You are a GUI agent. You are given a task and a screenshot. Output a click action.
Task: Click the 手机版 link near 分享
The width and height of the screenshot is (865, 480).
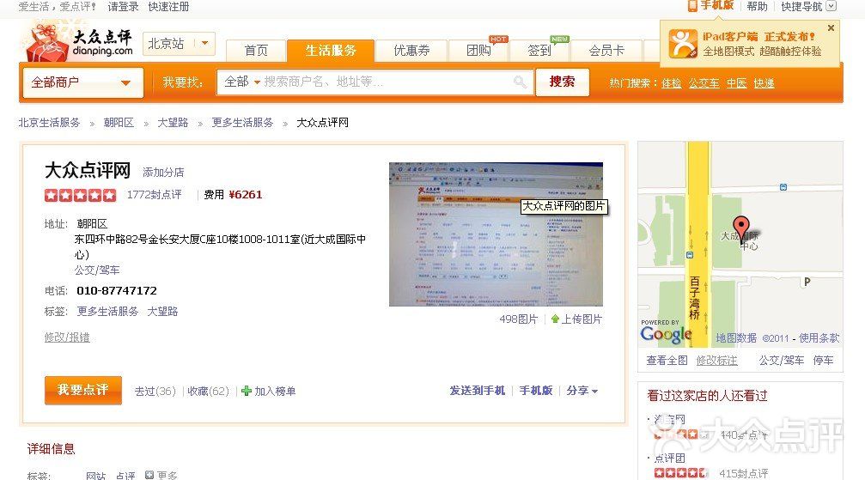(x=536, y=391)
